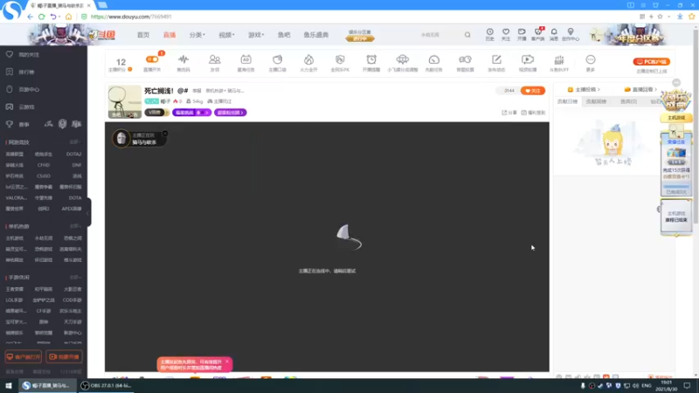Screen dimensions: 699x393
Task: Open the 鱼吧 nav menu item
Action: pos(284,35)
